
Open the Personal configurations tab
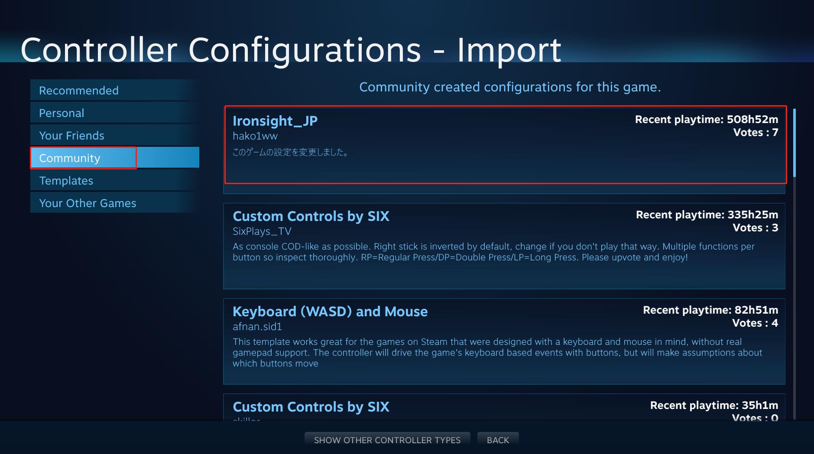62,113
